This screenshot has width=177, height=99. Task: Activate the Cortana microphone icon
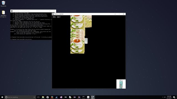tap(34, 97)
